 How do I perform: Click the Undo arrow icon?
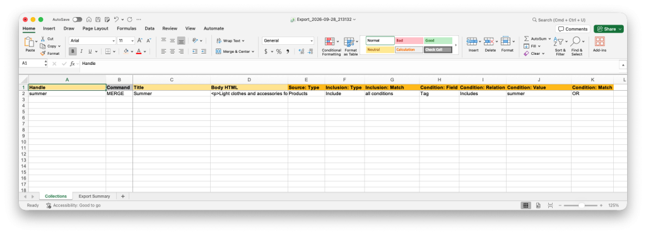[x=117, y=20]
